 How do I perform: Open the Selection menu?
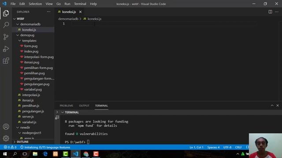(35, 4)
